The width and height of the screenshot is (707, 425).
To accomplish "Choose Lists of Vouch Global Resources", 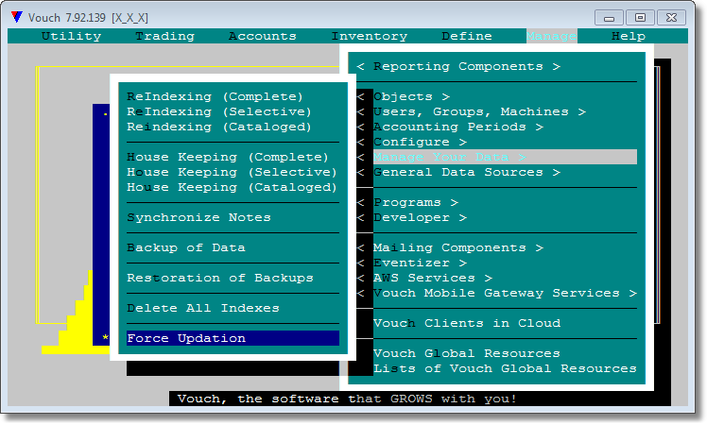I will tap(505, 368).
